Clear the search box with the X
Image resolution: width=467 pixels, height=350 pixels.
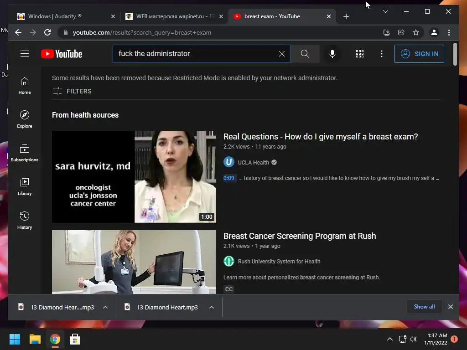click(x=281, y=54)
